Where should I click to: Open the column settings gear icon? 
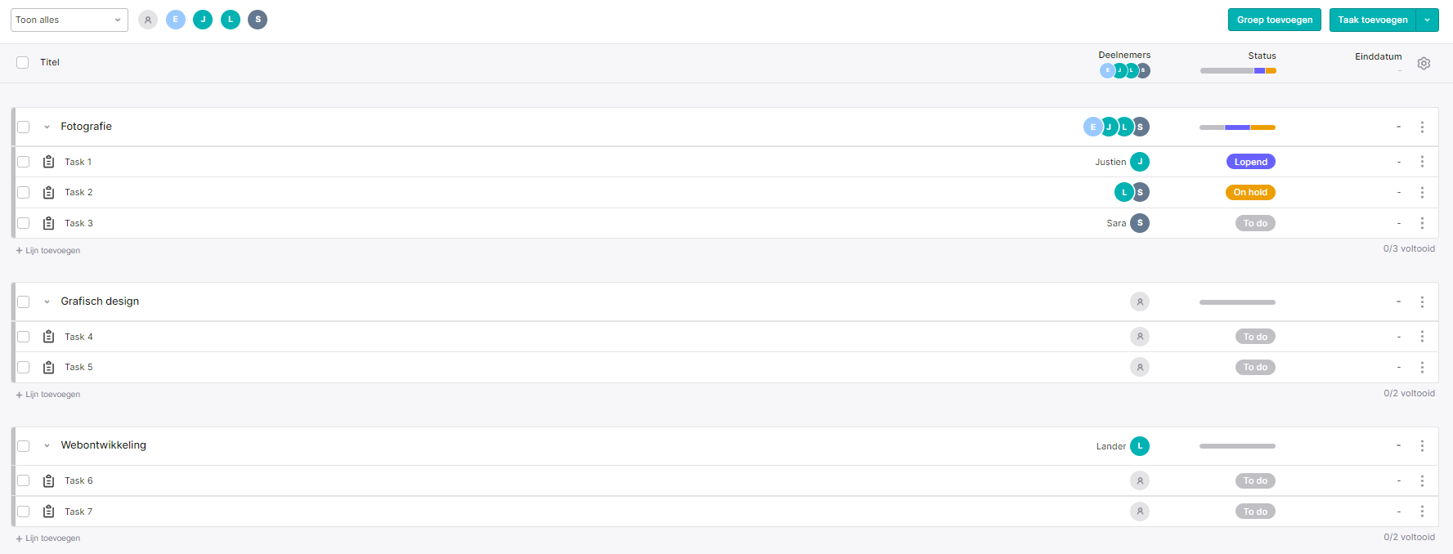coord(1424,63)
